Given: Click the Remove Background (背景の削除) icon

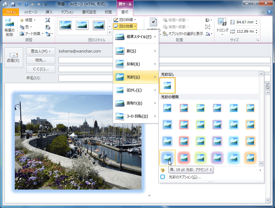Looking at the screenshot, I should coord(9,27).
